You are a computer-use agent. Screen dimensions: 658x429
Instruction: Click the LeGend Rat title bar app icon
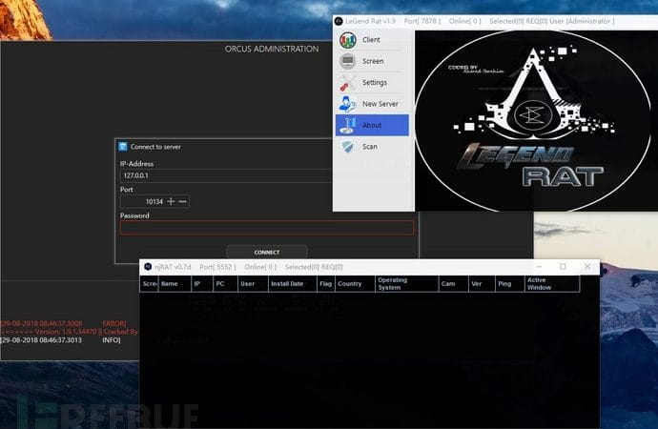click(x=339, y=21)
